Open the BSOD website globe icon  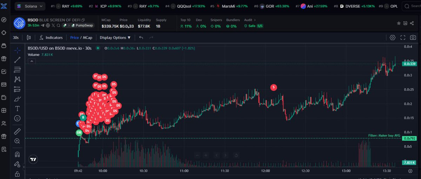pyautogui.click(x=48, y=25)
